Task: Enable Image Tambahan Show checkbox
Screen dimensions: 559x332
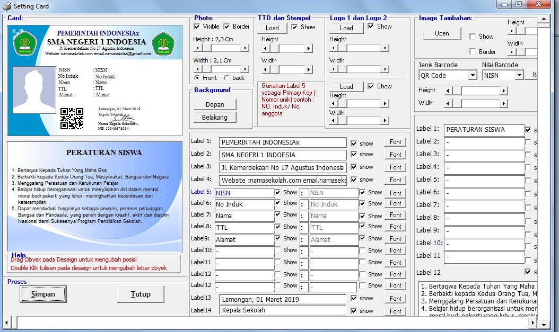Action: click(x=473, y=37)
